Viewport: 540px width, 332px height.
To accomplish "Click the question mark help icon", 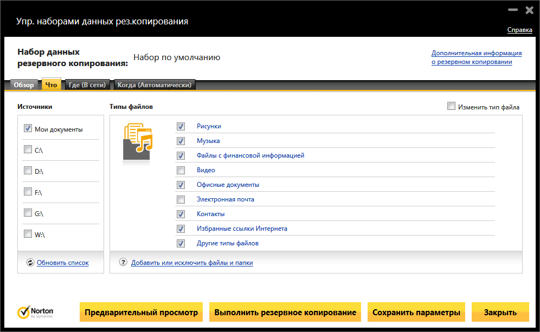I will [123, 263].
